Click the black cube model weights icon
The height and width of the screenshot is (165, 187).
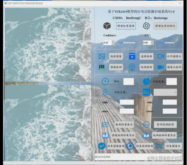click(x=107, y=26)
